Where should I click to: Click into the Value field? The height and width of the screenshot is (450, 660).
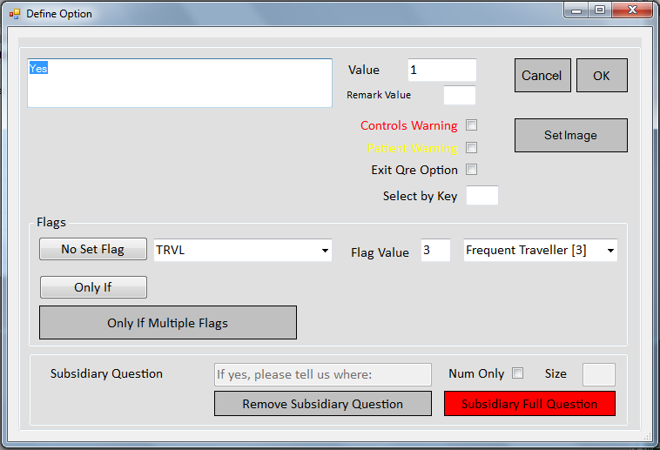[441, 71]
